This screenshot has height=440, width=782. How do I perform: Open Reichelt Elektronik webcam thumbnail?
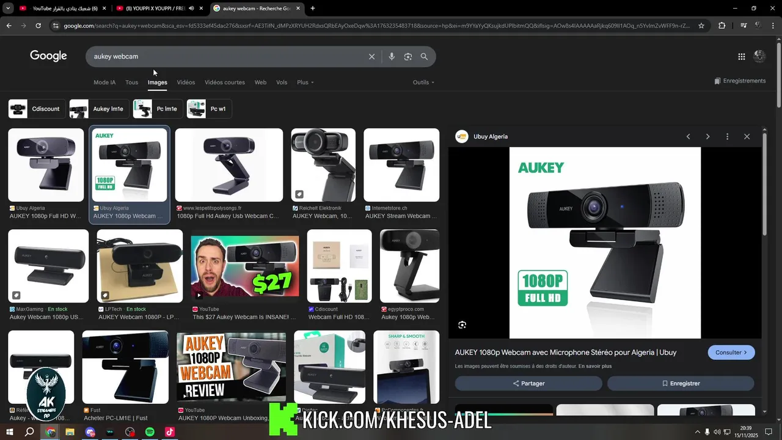click(x=323, y=165)
